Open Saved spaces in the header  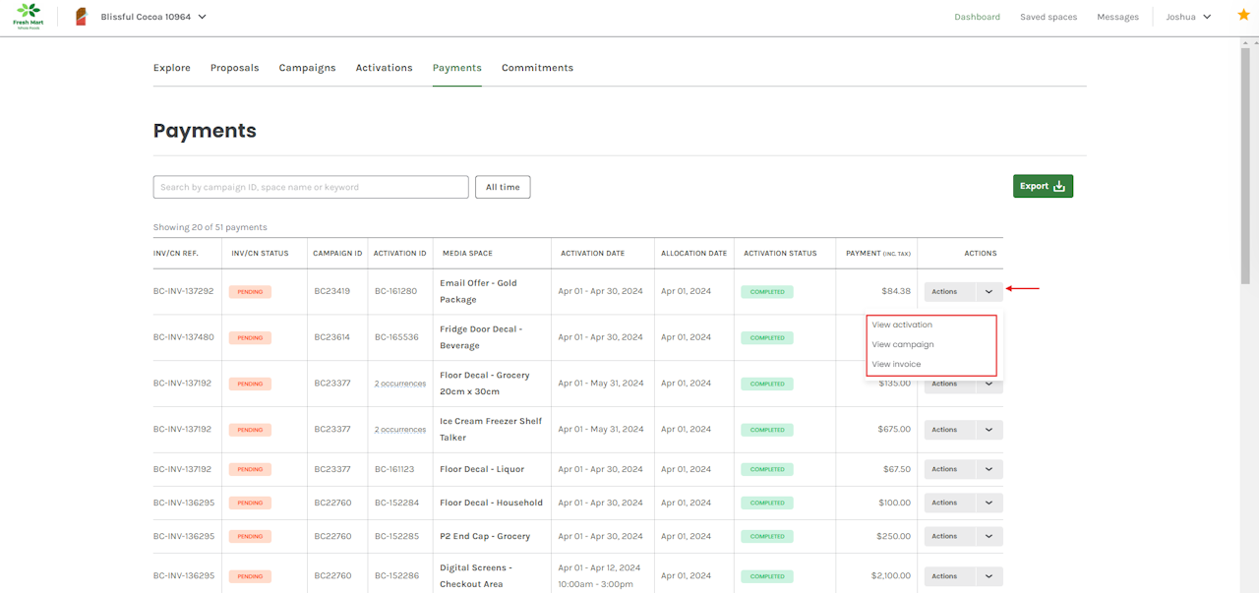click(x=1048, y=17)
